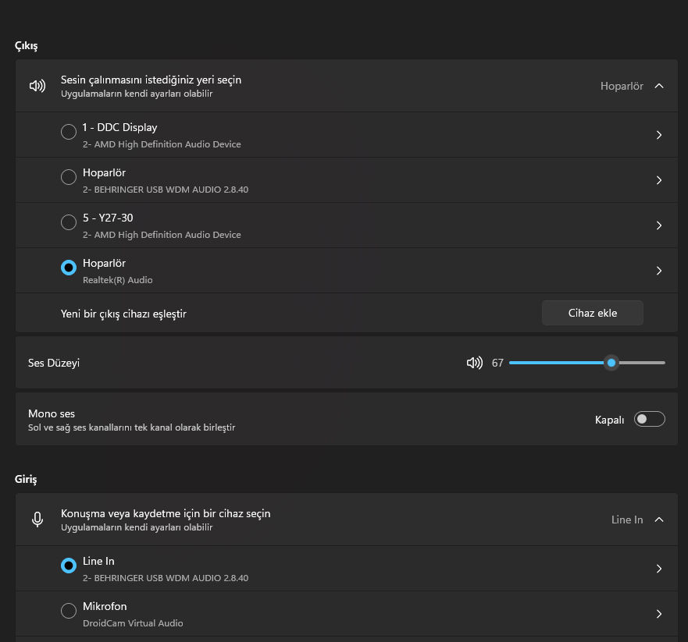This screenshot has height=642, width=688.
Task: Select the BEHRINGER Hoparlör output radio button
Action: 69,177
